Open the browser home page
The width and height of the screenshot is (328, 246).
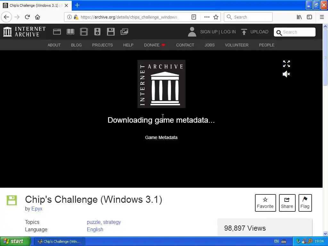click(37, 17)
